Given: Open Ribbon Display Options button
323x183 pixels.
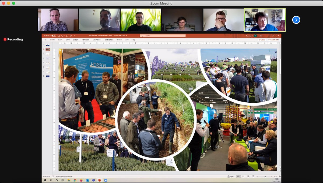Looking at the screenshot, I should tap(261, 36).
